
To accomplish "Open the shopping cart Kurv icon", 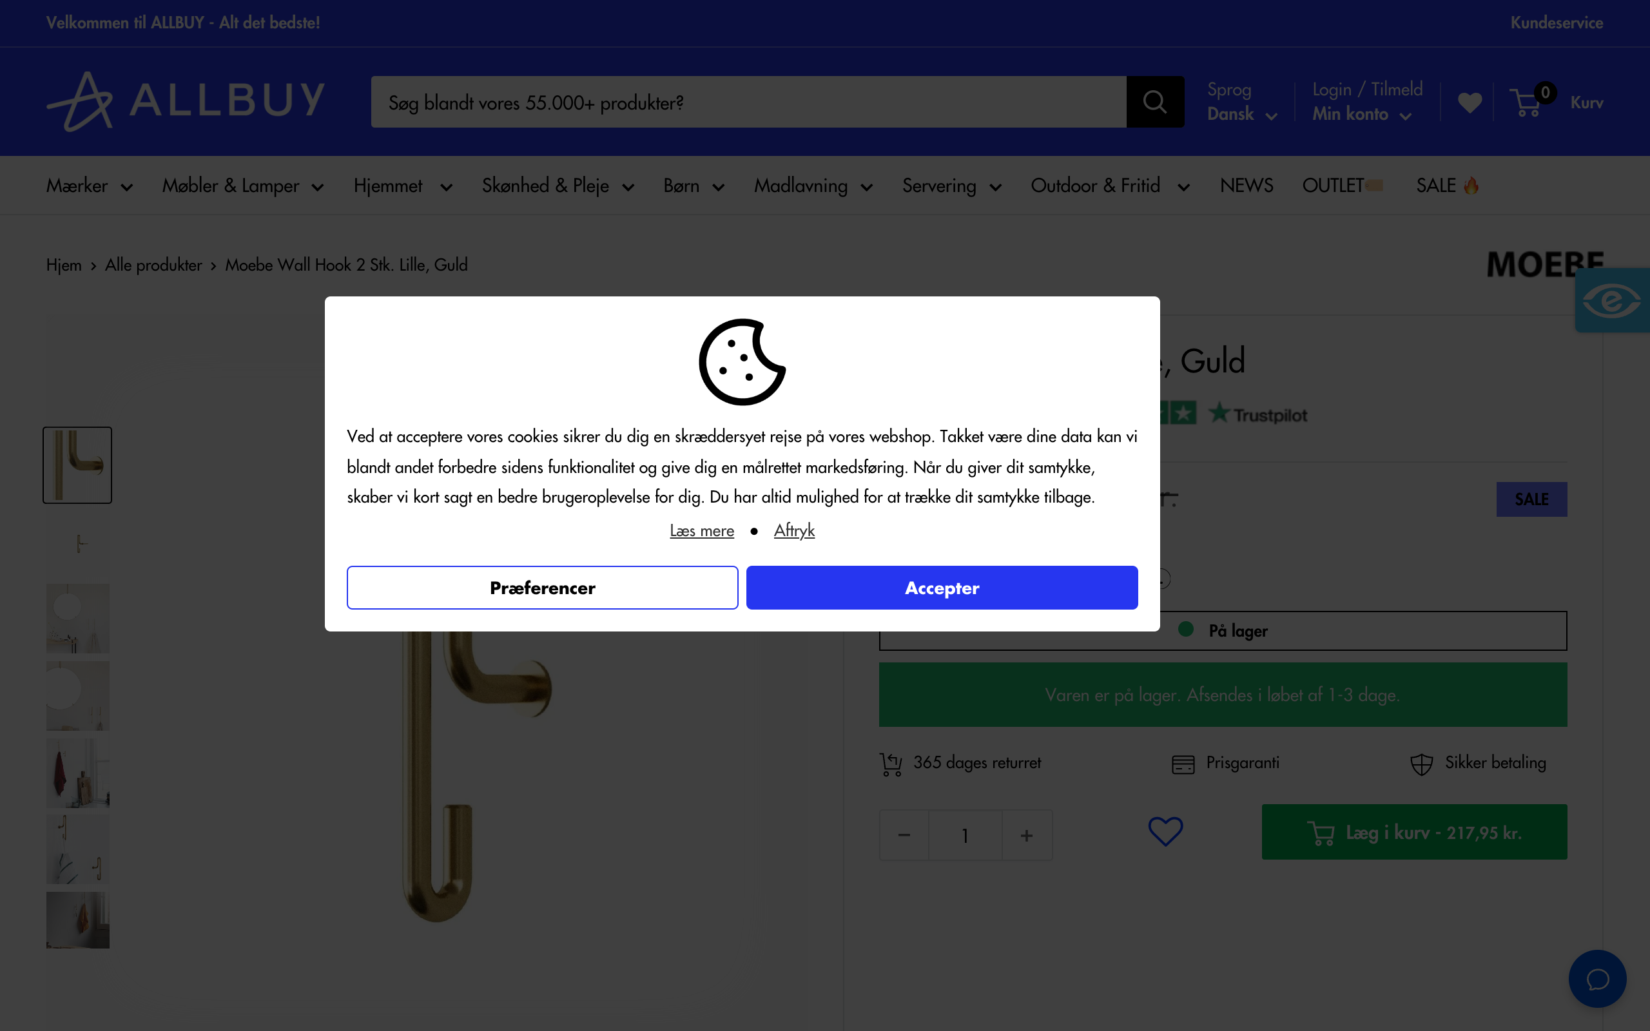I will [1529, 102].
